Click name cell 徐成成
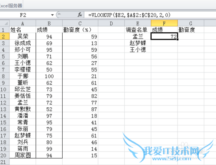 point(22,43)
